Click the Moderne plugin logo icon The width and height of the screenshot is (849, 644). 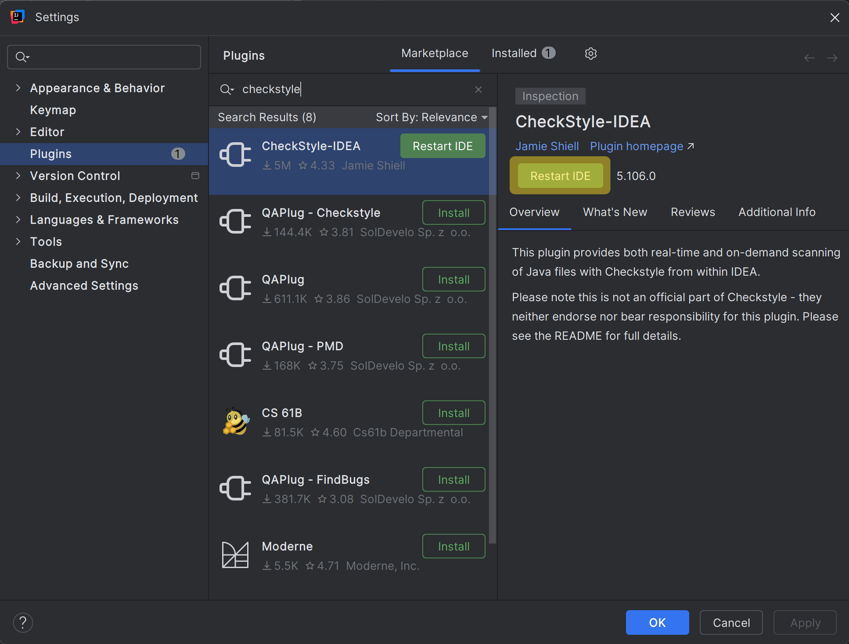click(235, 555)
